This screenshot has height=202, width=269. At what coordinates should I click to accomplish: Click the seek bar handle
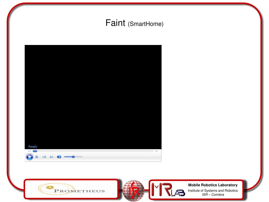35,151
